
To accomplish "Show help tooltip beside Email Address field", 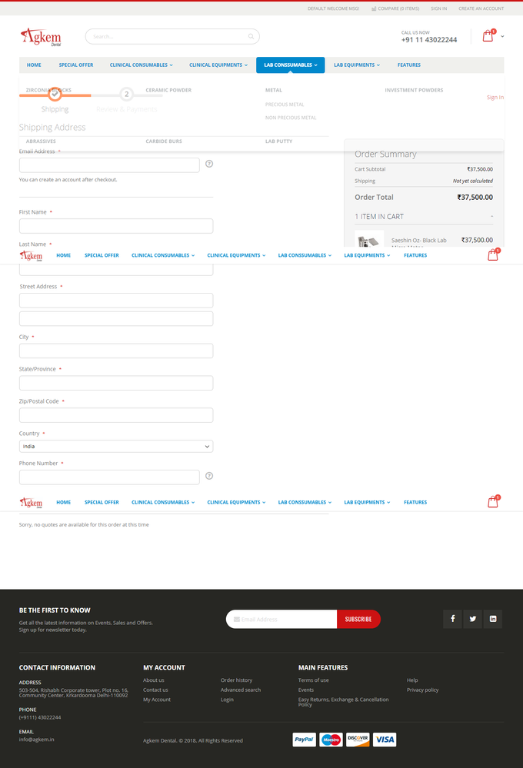I will coord(209,164).
